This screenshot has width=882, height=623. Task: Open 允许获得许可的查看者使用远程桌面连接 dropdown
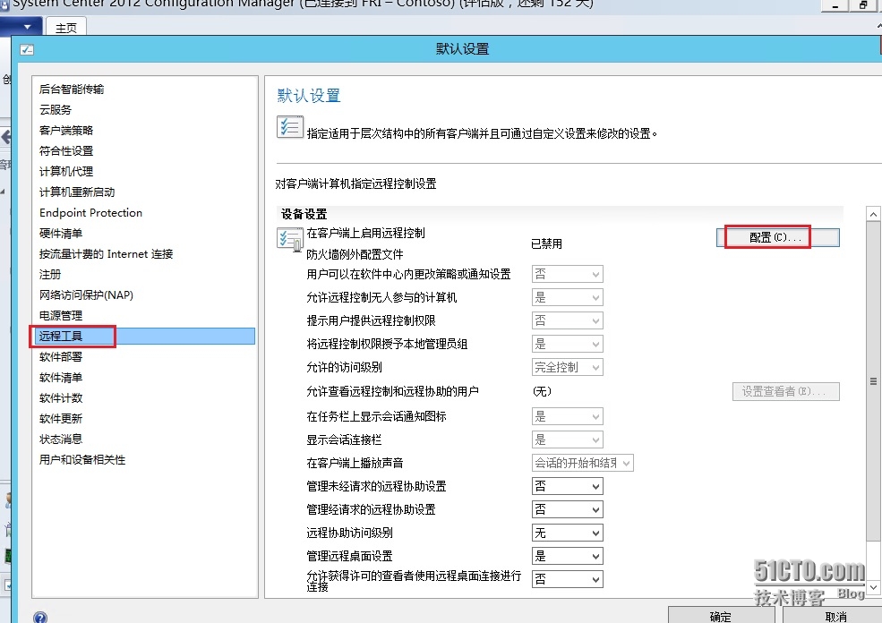(567, 579)
